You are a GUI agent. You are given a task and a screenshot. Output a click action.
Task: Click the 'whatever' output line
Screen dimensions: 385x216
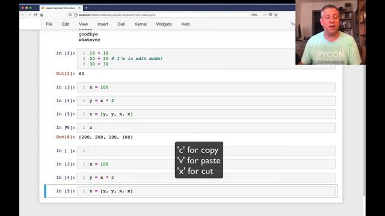[90, 40]
